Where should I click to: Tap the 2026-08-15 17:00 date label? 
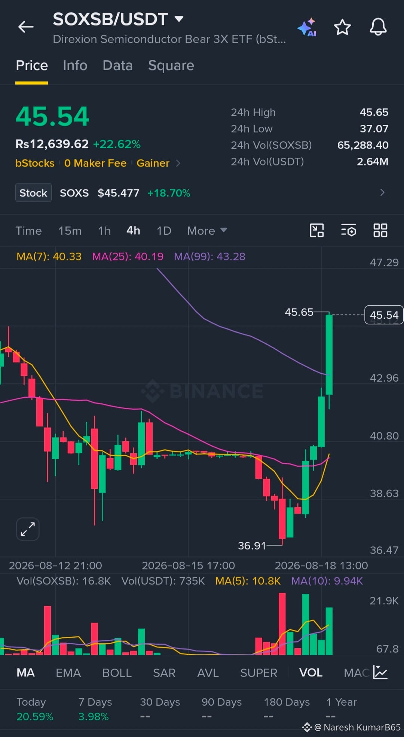188,565
